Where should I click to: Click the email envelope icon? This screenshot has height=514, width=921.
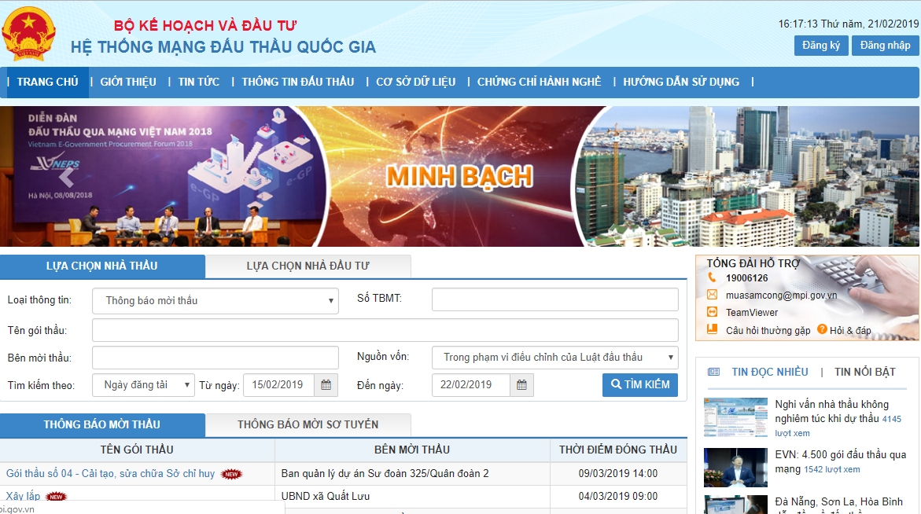click(x=712, y=295)
